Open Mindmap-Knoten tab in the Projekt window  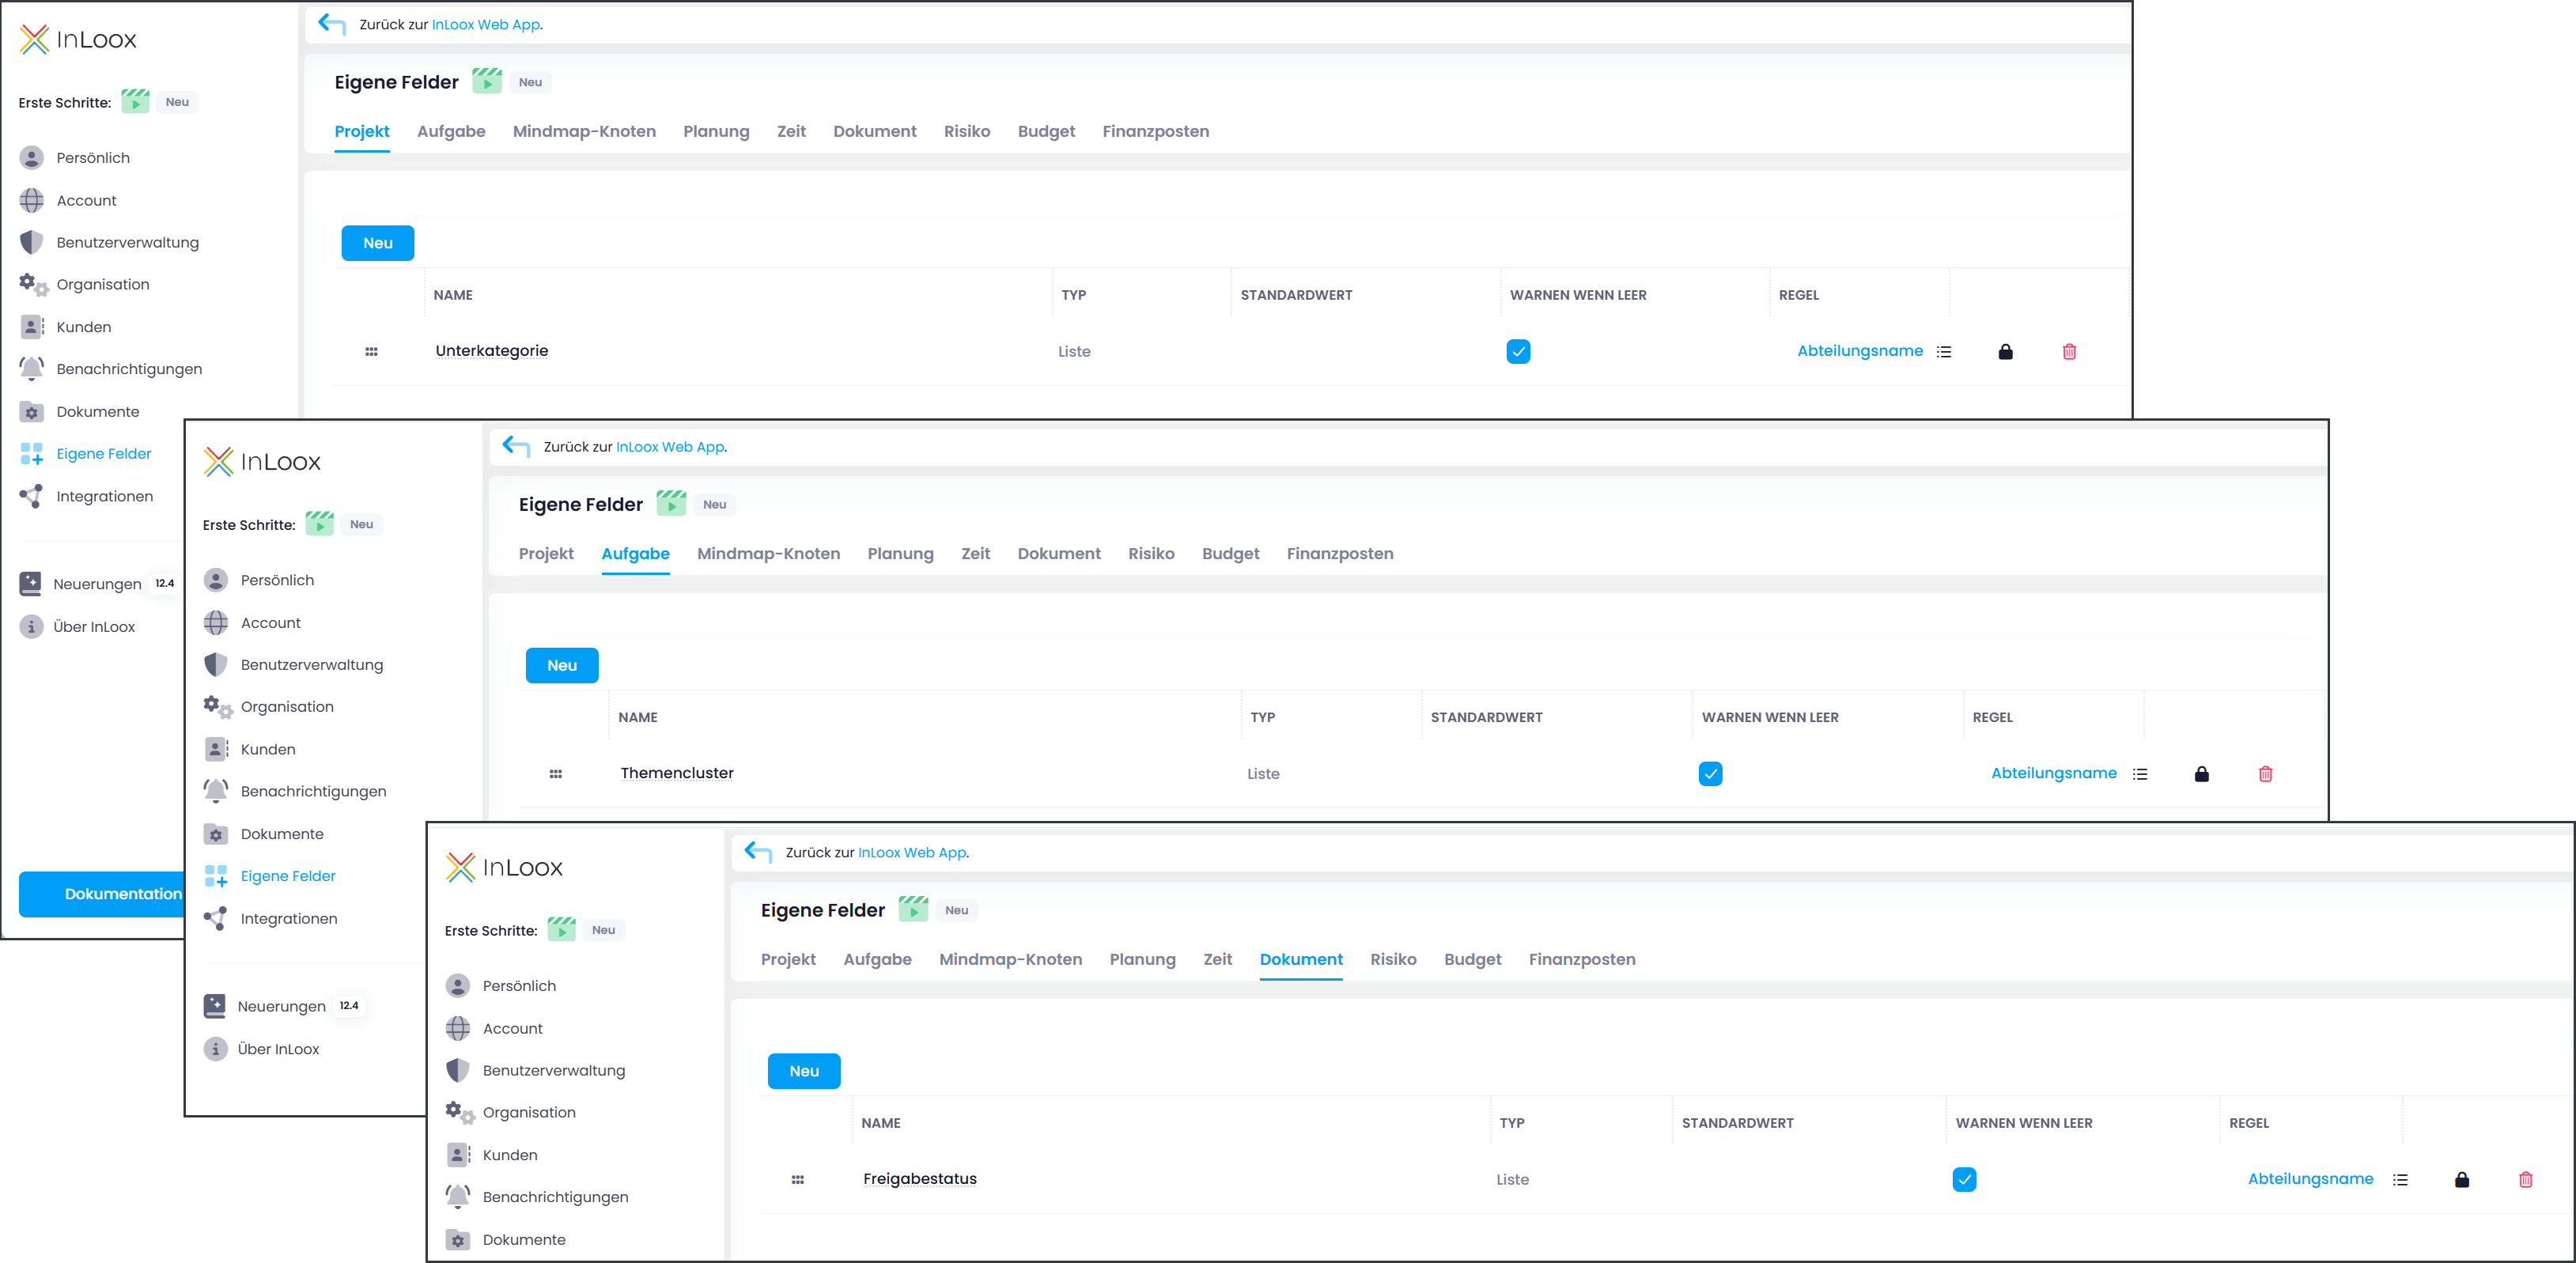tap(584, 131)
